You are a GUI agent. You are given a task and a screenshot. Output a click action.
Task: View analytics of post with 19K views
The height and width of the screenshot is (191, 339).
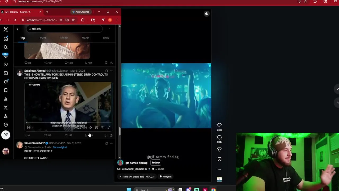[88, 63]
